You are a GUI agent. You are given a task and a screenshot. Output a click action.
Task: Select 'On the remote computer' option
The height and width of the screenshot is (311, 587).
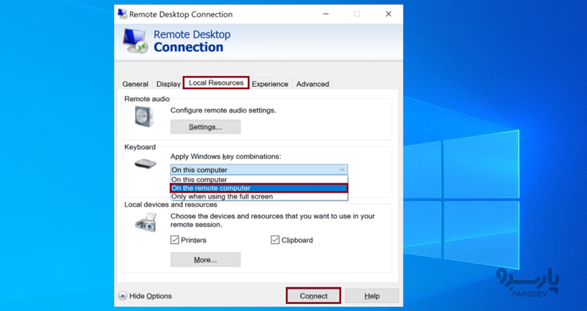[259, 188]
